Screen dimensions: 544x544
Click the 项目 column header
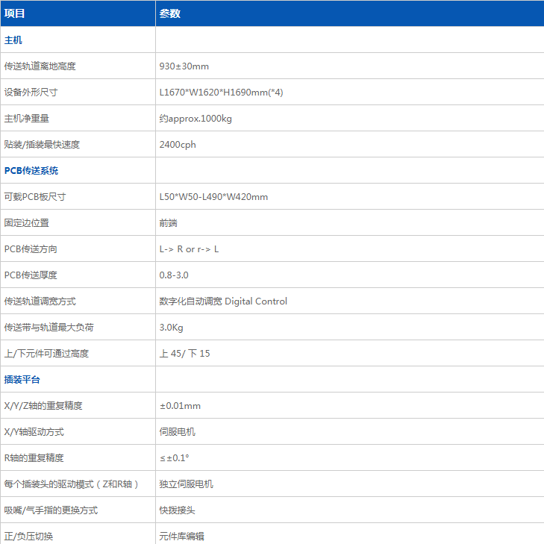click(15, 13)
